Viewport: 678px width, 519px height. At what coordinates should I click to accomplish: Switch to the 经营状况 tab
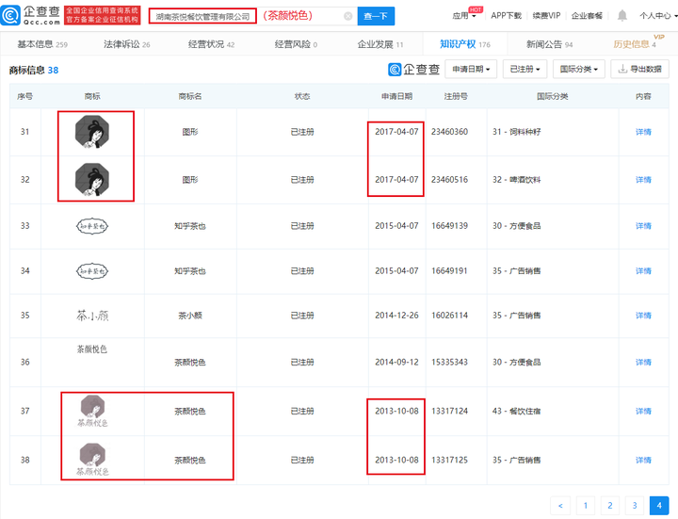[211, 44]
